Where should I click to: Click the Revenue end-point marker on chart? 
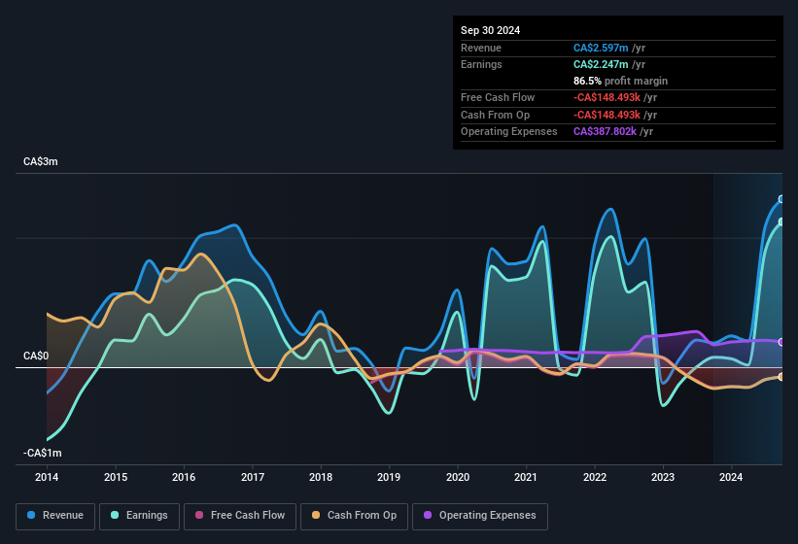click(781, 199)
